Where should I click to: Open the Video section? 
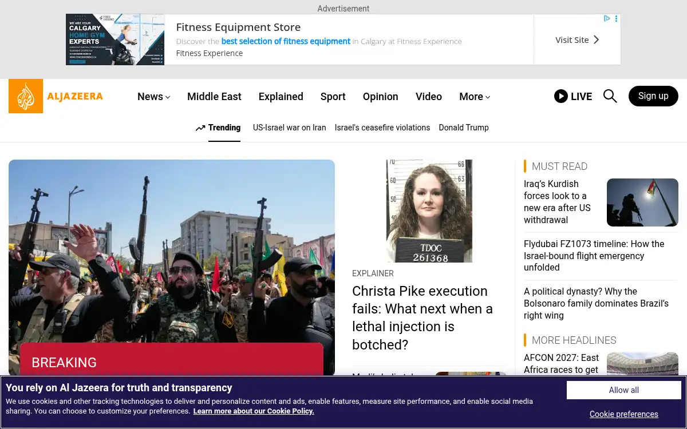(x=429, y=97)
